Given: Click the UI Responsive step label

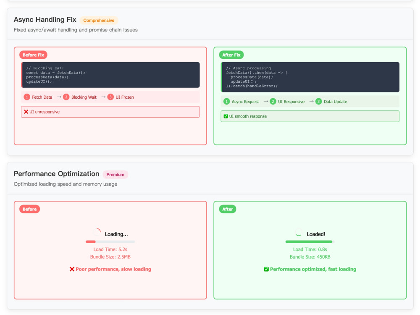Looking at the screenshot, I should pyautogui.click(x=291, y=102).
